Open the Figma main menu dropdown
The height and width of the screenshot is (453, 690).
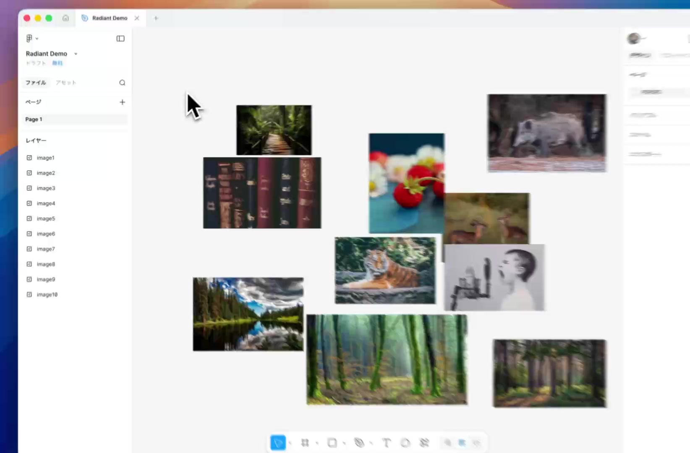[31, 39]
